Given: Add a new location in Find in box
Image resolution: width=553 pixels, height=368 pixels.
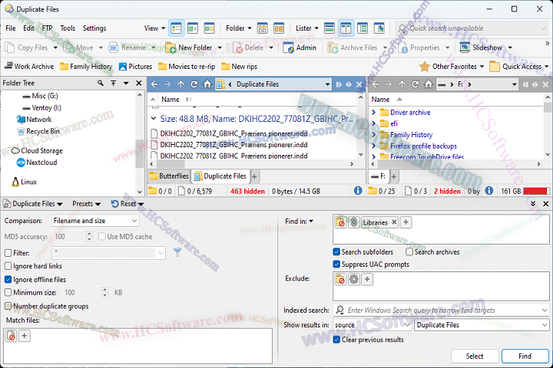Looking at the screenshot, I should (406, 222).
